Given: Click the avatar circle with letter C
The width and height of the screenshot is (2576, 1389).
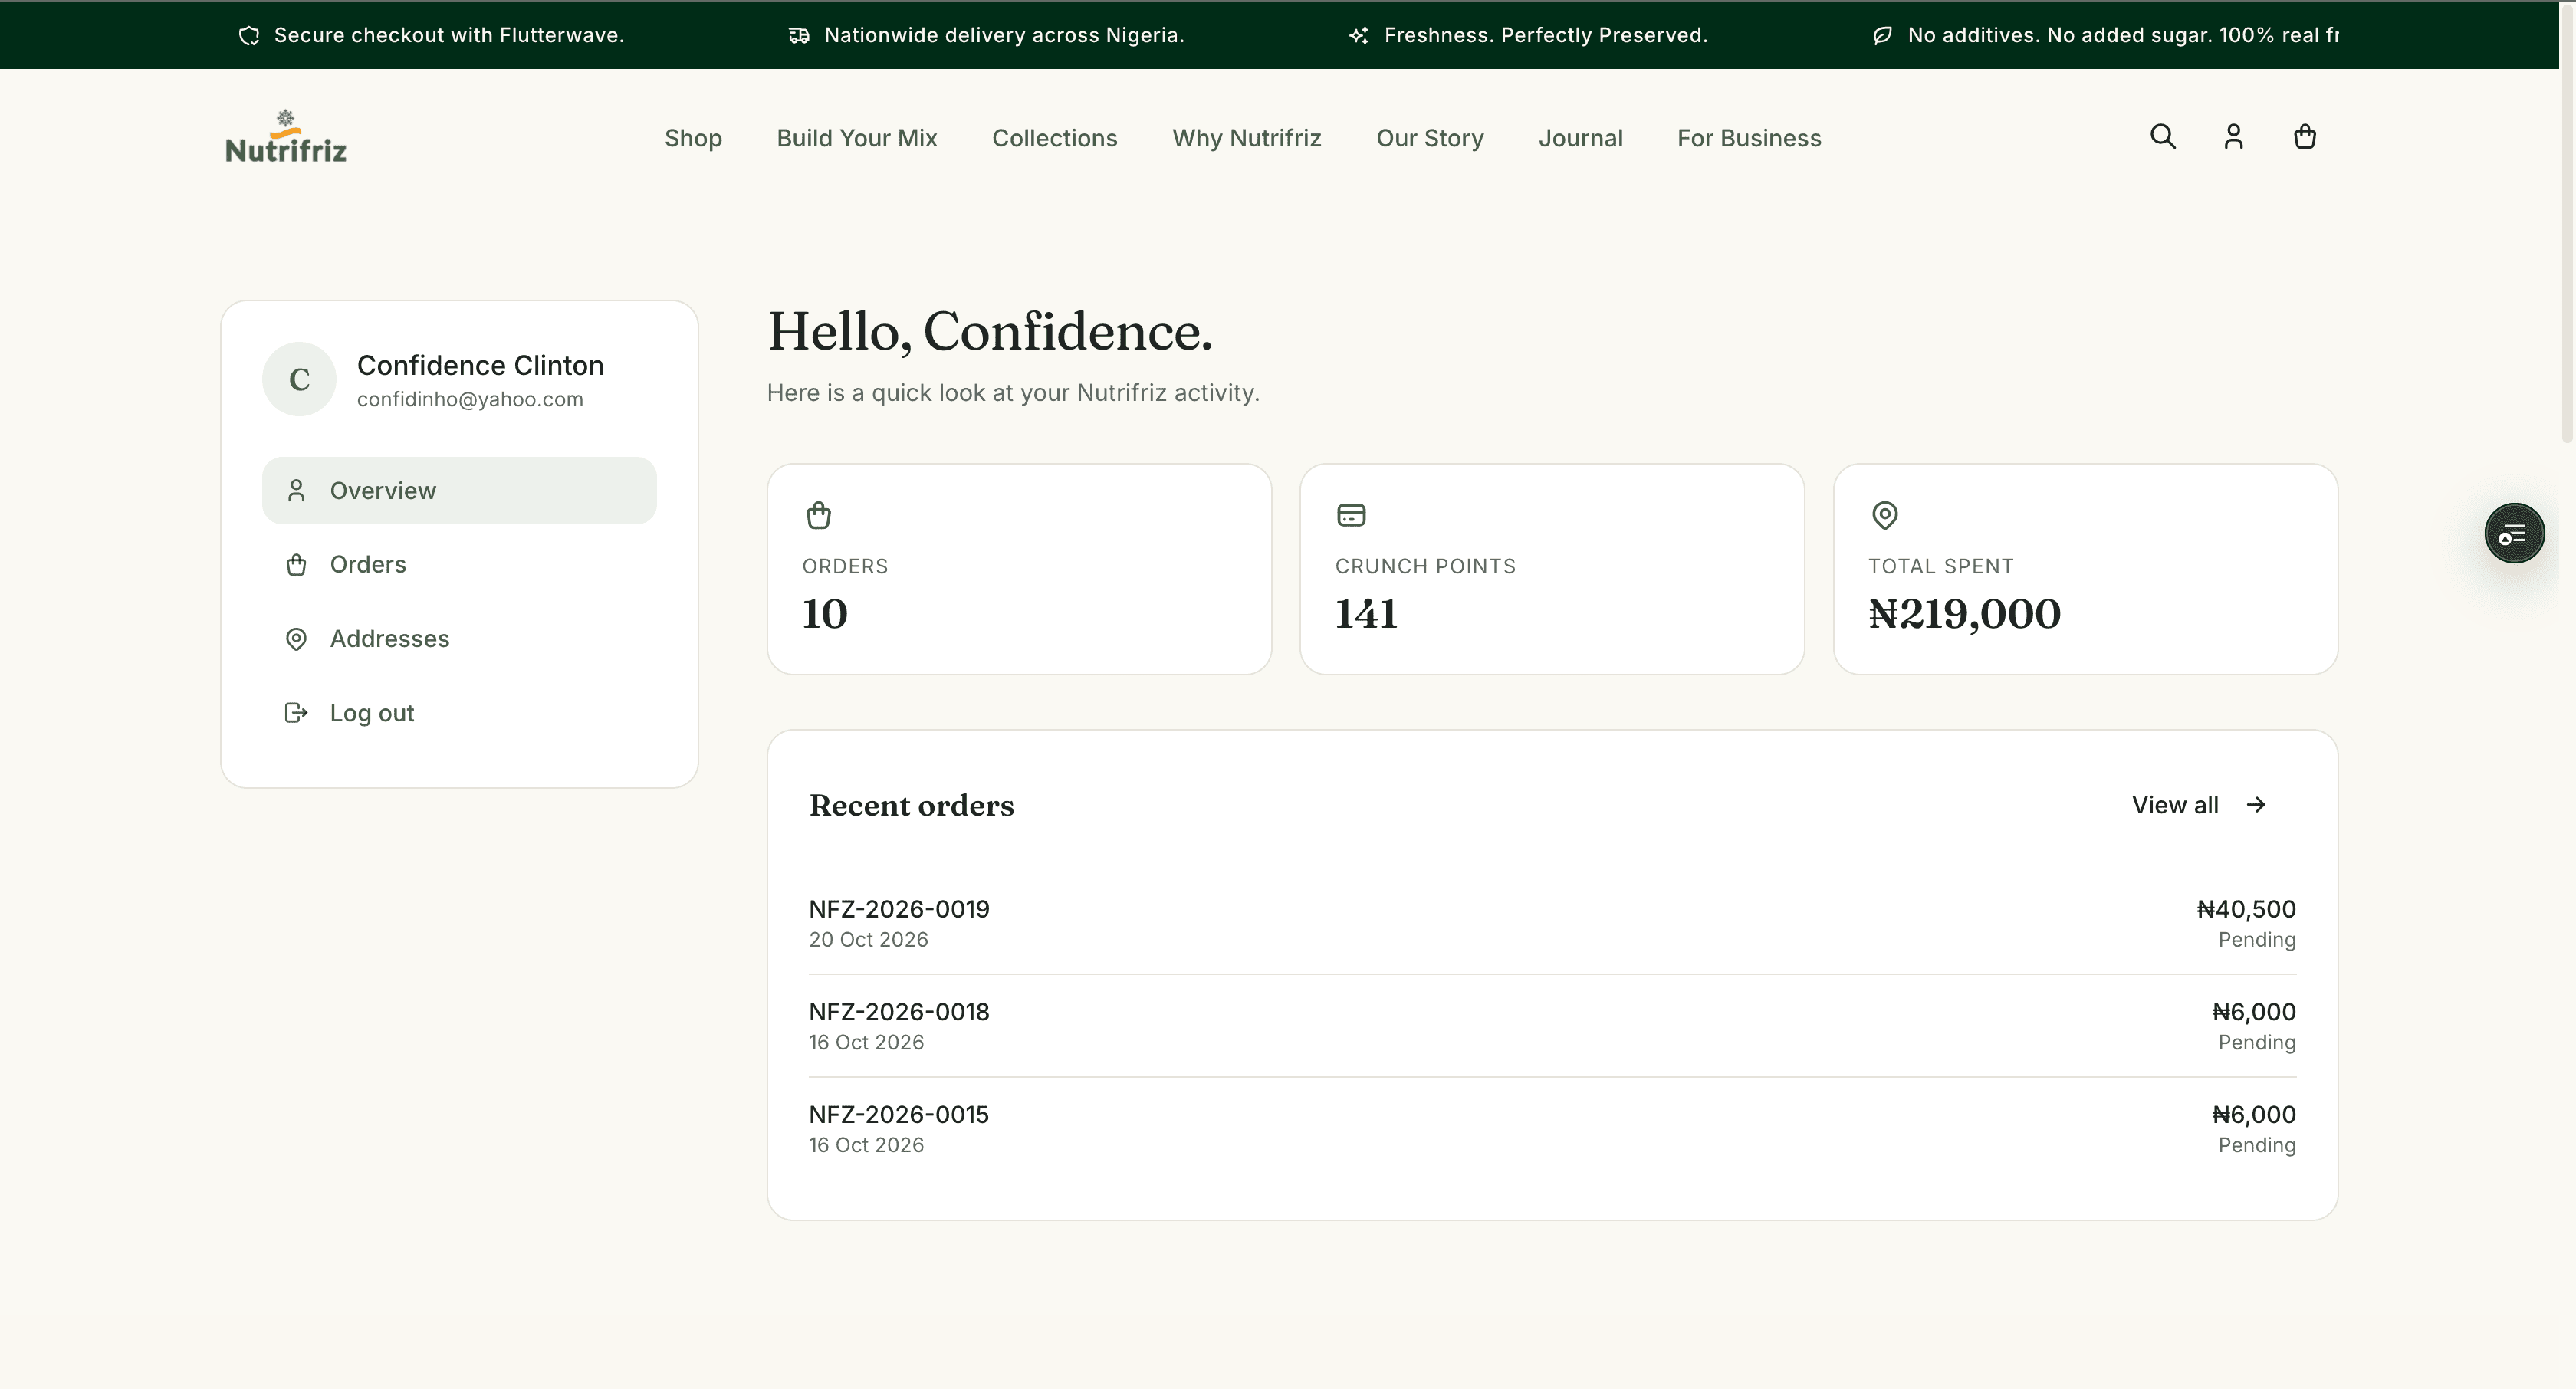Looking at the screenshot, I should (x=299, y=379).
